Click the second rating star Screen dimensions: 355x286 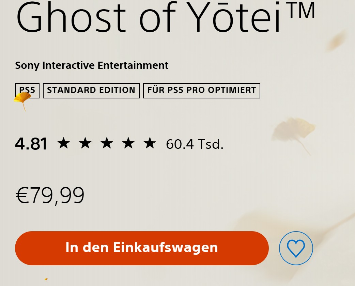[85, 143]
